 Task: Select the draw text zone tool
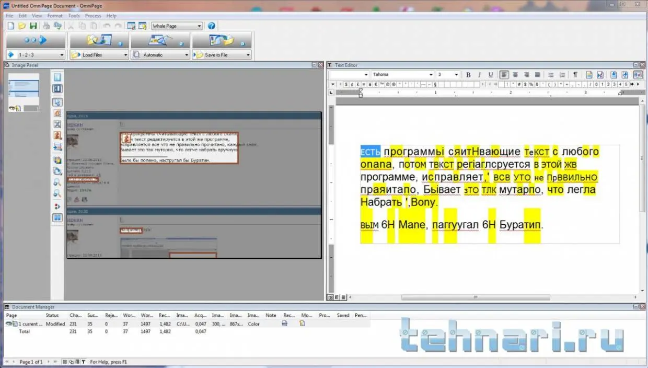(x=57, y=113)
